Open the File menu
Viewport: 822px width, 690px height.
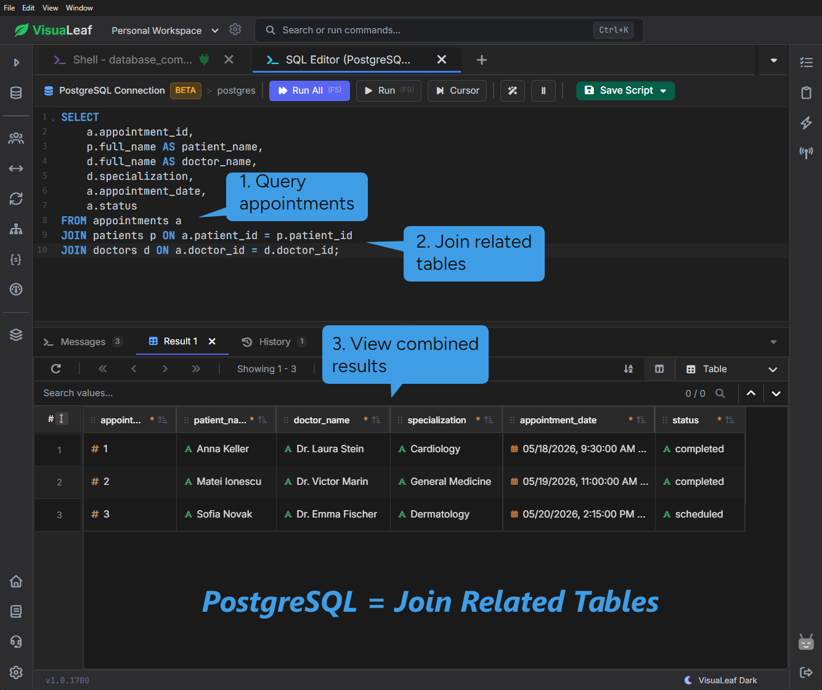pyautogui.click(x=9, y=8)
